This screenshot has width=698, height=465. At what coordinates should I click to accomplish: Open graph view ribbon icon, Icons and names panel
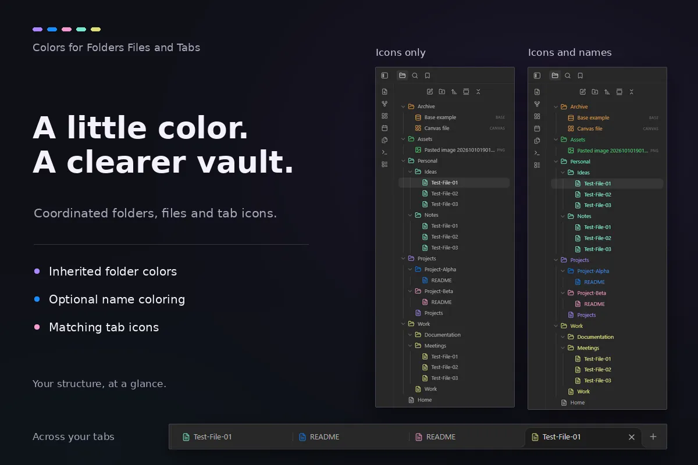(537, 104)
